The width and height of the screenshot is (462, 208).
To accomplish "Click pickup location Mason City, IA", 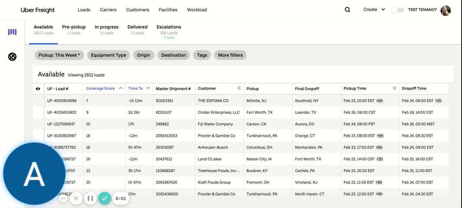I will pos(259,159).
